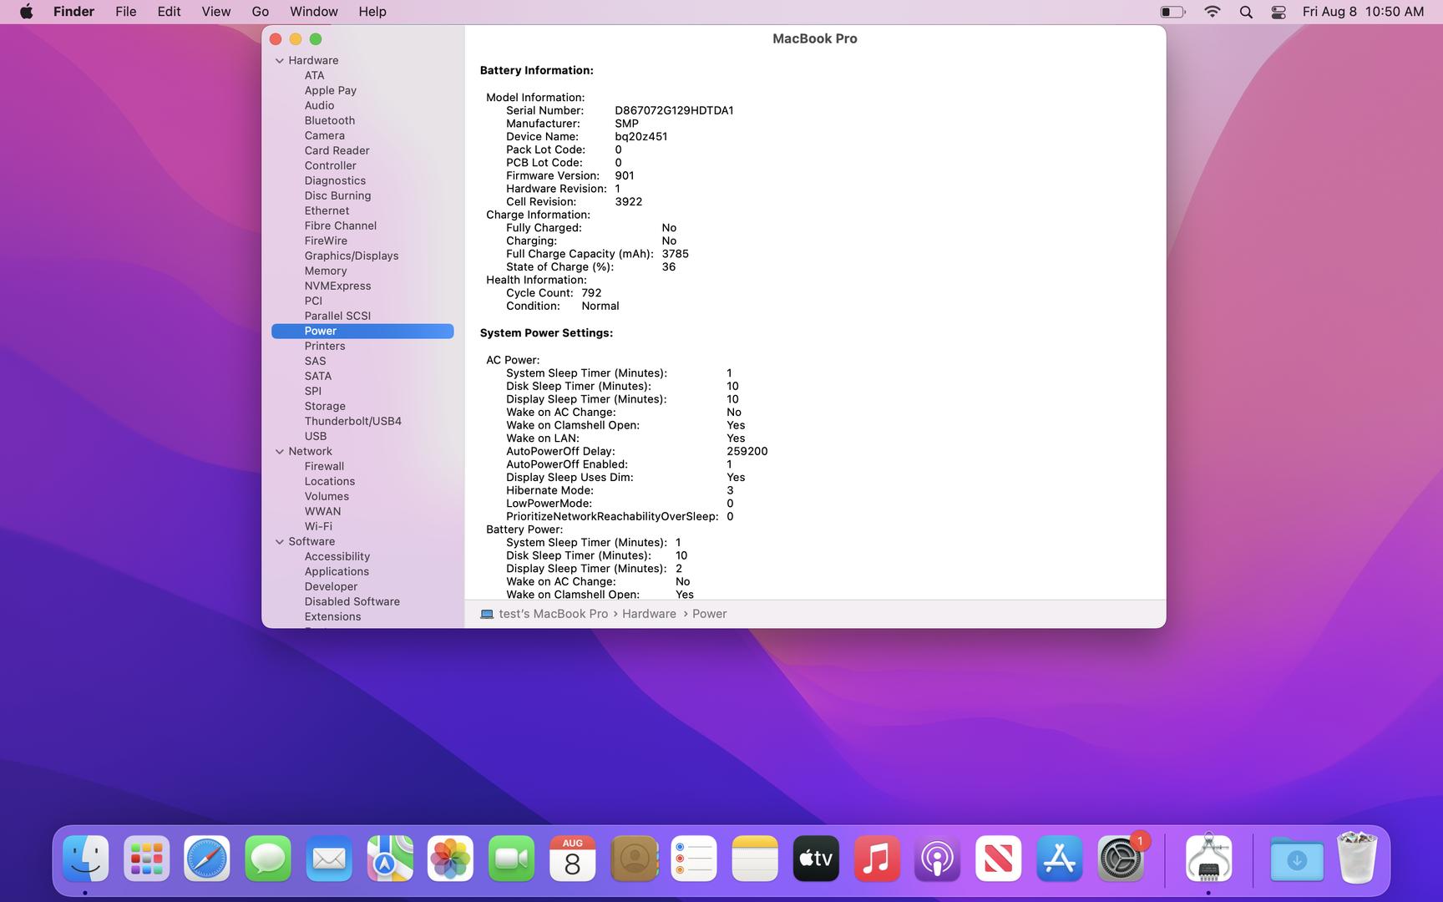The width and height of the screenshot is (1443, 902).
Task: Select USB in the sidebar
Action: [316, 436]
